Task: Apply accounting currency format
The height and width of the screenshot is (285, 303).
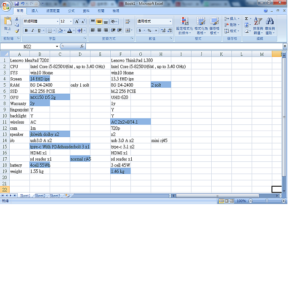Action: [140, 30]
